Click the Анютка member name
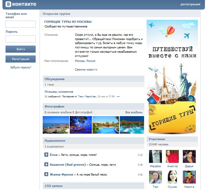208x190 pixels. [x=172, y=166]
